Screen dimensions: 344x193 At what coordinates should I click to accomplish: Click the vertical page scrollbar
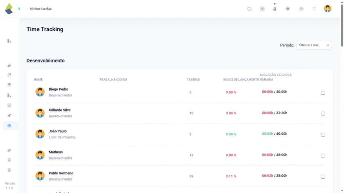(x=342, y=27)
